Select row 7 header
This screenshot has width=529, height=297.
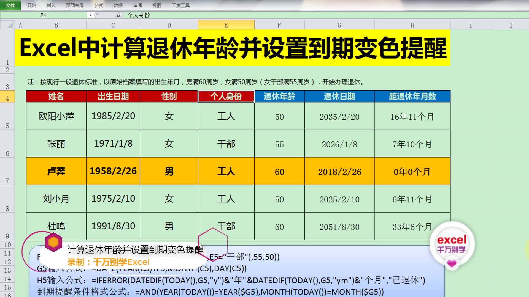[x=7, y=171]
